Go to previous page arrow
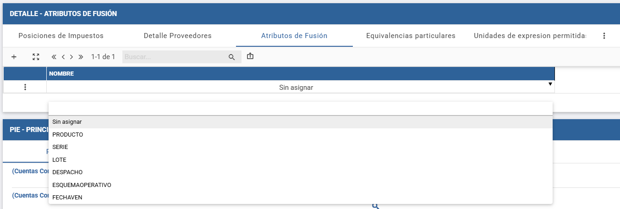 (x=63, y=57)
